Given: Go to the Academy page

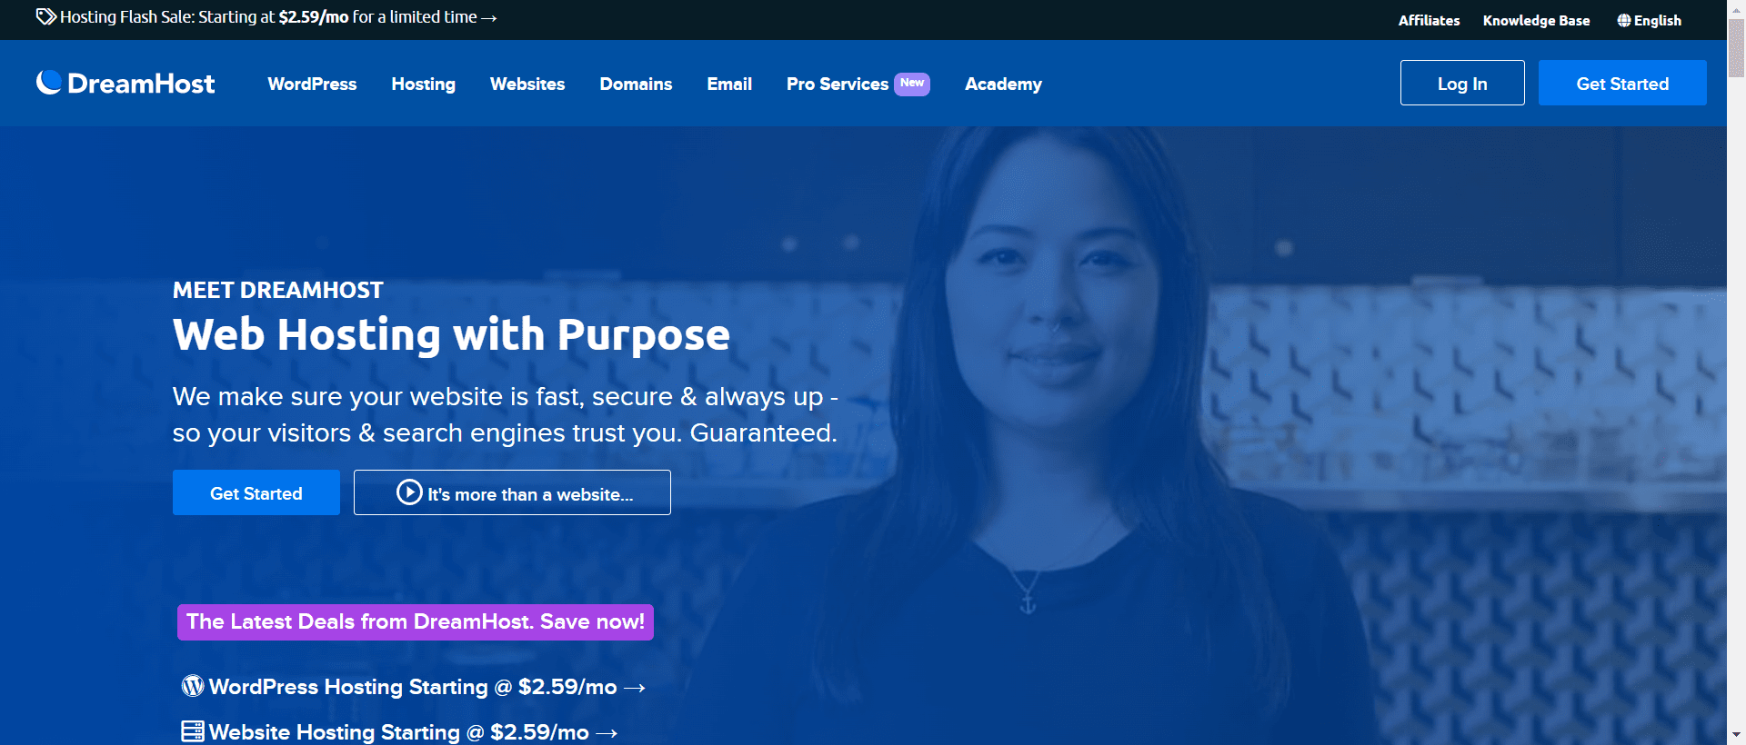Looking at the screenshot, I should click(x=1003, y=84).
